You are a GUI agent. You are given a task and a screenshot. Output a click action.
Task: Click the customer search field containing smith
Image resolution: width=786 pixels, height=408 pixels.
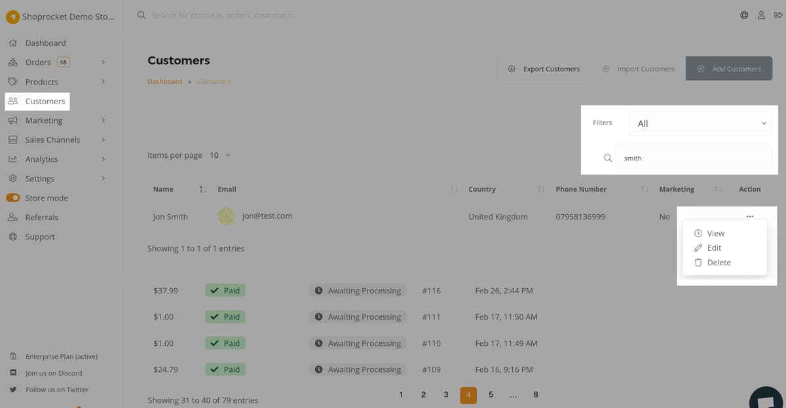pos(693,158)
